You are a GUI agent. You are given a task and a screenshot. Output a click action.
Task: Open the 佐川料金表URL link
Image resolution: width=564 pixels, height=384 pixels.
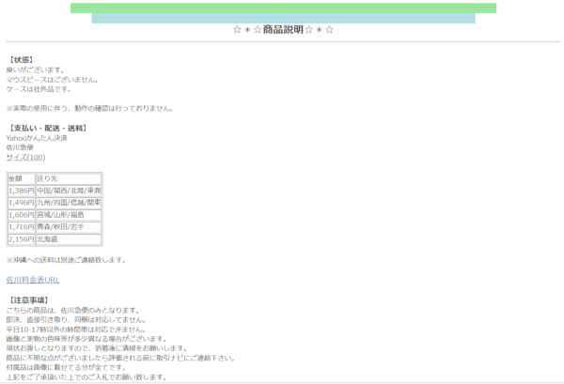[x=33, y=280]
